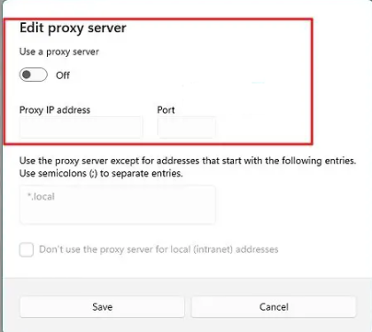Click the Edit proxy server heading
The width and height of the screenshot is (372, 332).
point(73,28)
